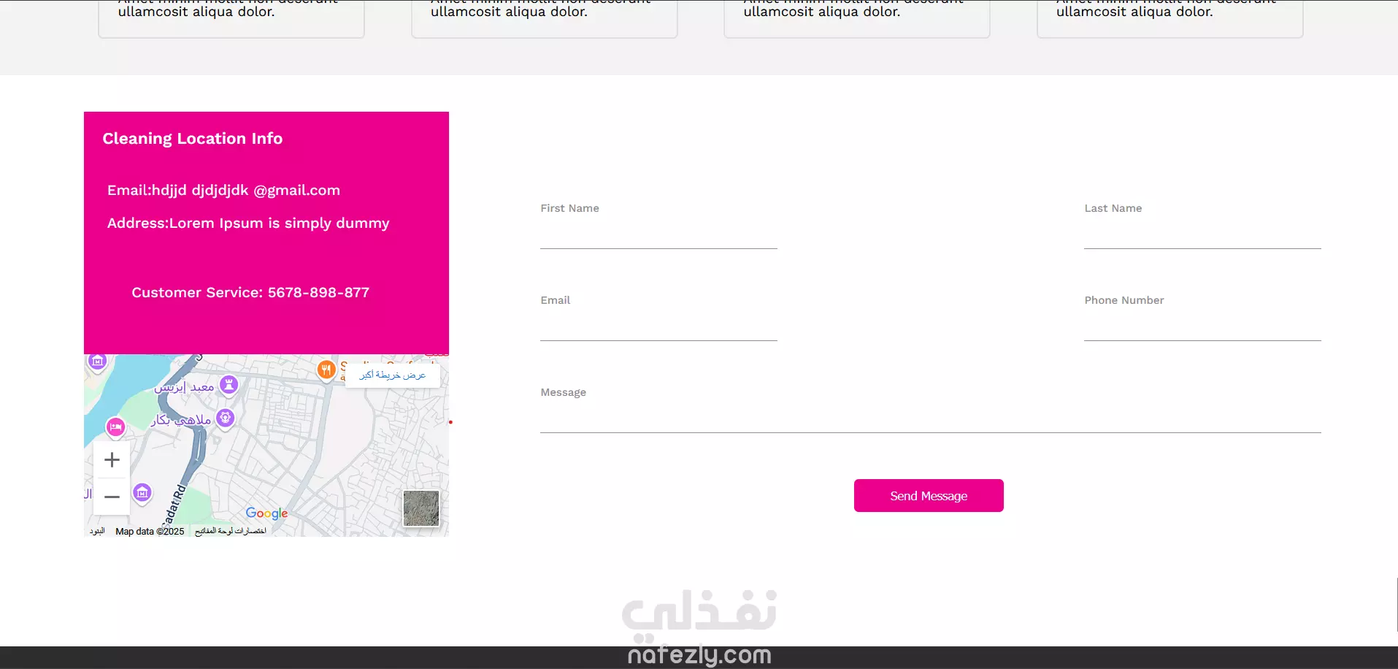Focus the Last Name input field

click(1202, 235)
